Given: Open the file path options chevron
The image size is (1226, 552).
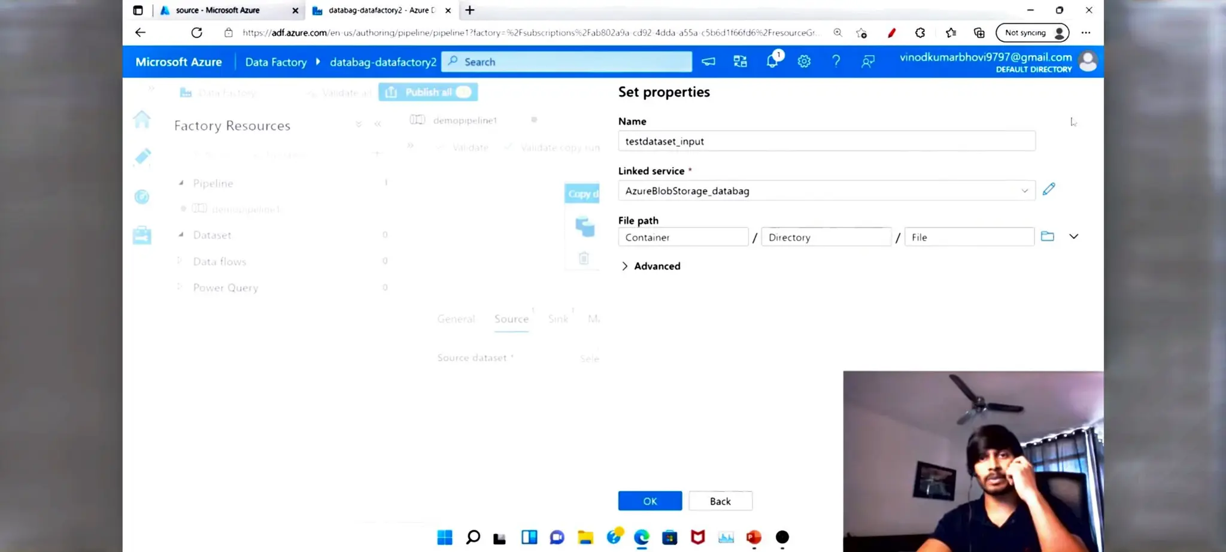Looking at the screenshot, I should 1074,236.
